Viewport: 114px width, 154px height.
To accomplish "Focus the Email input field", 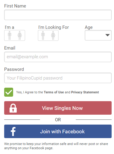I will click(58, 57).
